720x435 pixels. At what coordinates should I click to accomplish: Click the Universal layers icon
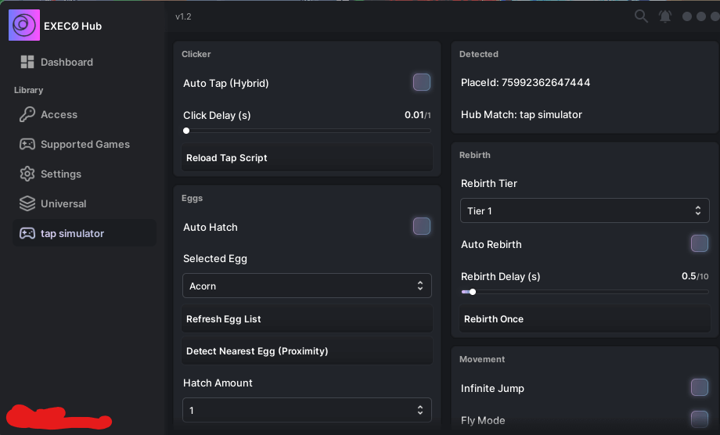pos(27,203)
